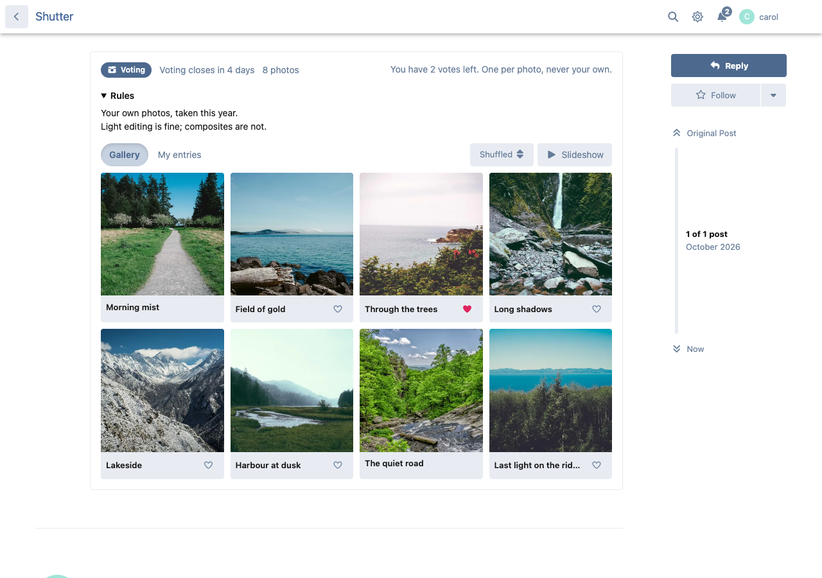Viewport: 822px width, 578px height.
Task: Open The quiet road photo
Action: click(421, 390)
